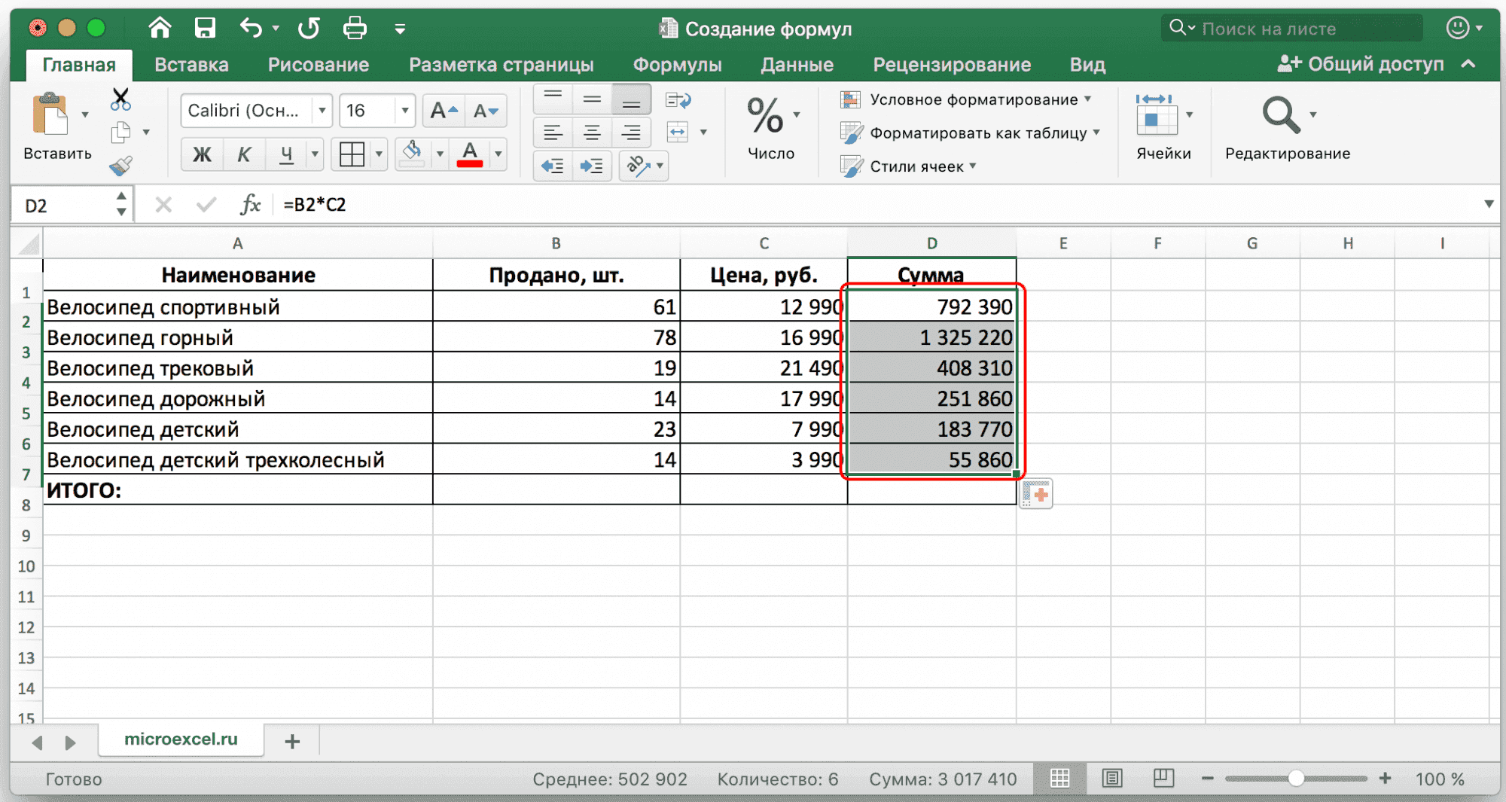Toggle italic formatting (К)
The height and width of the screenshot is (802, 1506).
coord(243,154)
